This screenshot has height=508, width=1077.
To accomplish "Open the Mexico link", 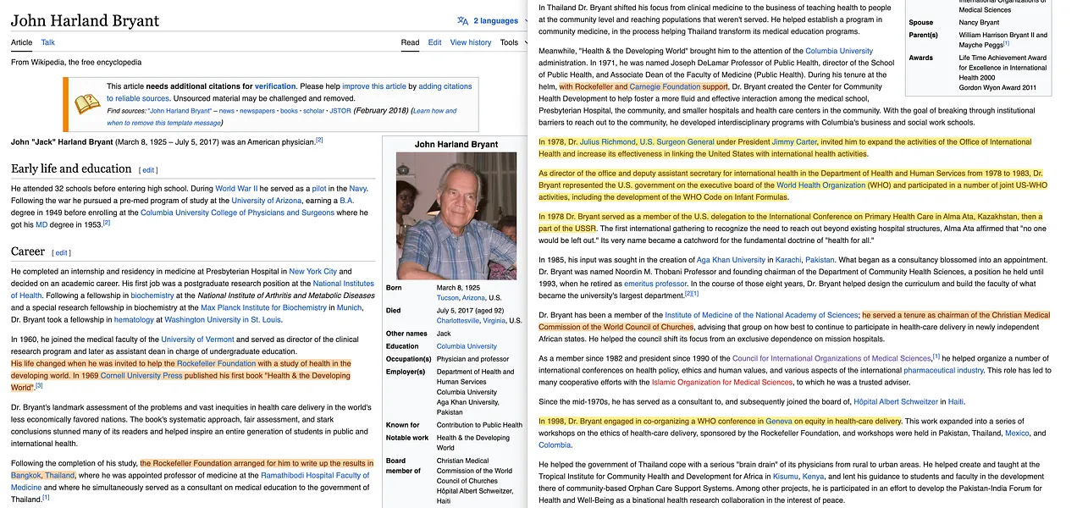I will (1017, 433).
